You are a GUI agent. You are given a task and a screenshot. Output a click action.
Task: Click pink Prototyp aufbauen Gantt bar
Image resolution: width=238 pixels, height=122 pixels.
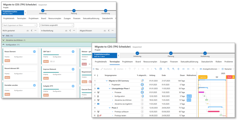click(214, 112)
